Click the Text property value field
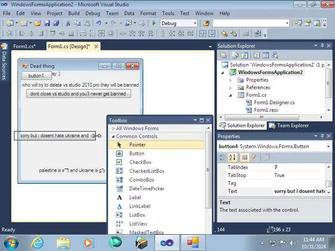This screenshot has height=251, width=335. pyautogui.click(x=299, y=191)
